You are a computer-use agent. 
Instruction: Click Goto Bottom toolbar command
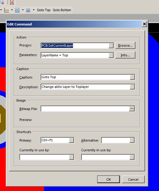62,10
